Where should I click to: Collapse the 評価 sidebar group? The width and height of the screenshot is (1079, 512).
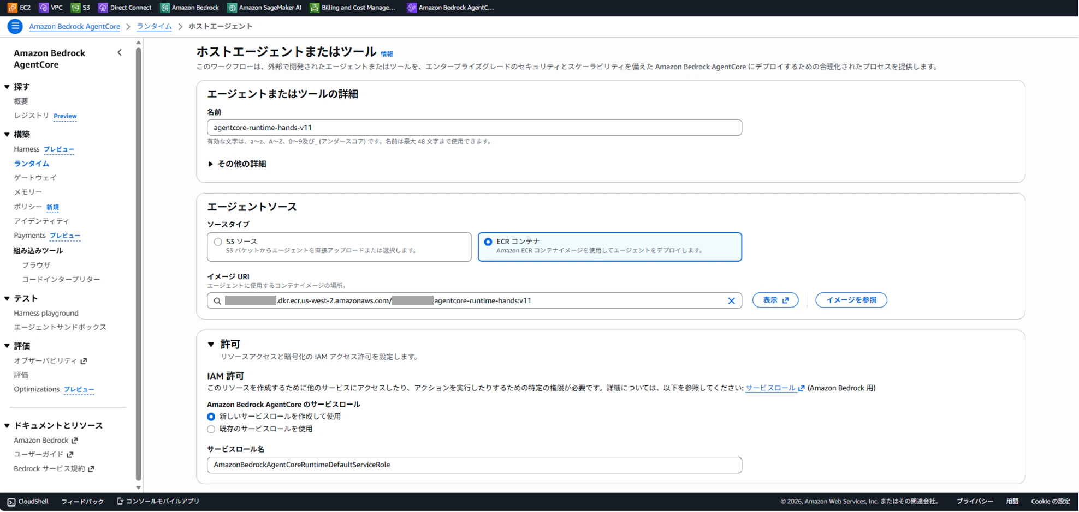[x=7, y=346]
